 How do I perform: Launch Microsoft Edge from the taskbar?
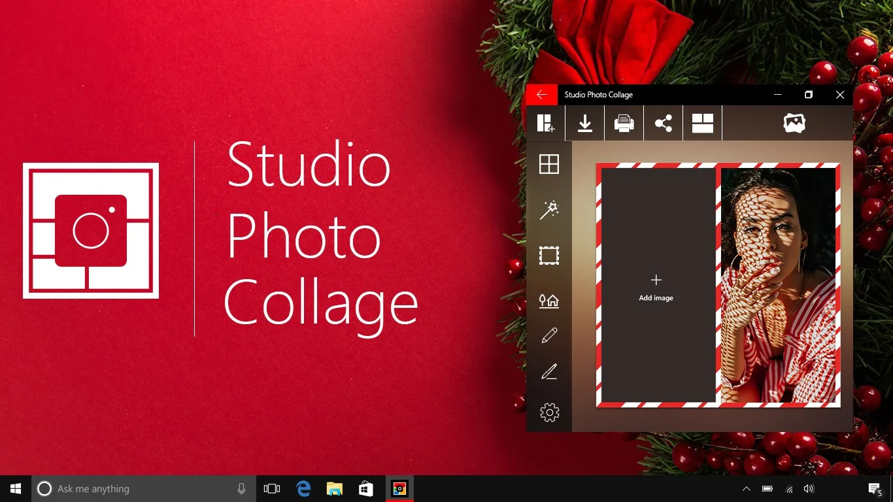tap(303, 488)
